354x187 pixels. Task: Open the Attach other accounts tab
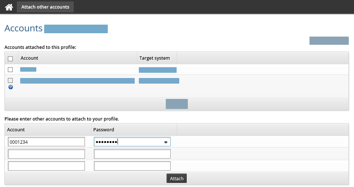(45, 7)
